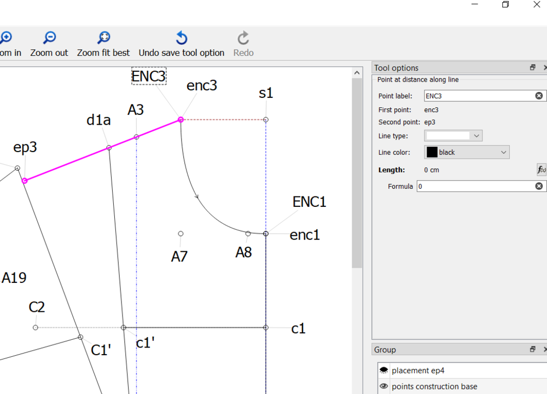Image resolution: width=547 pixels, height=394 pixels.
Task: Toggle visibility of points construction base
Action: click(x=384, y=386)
